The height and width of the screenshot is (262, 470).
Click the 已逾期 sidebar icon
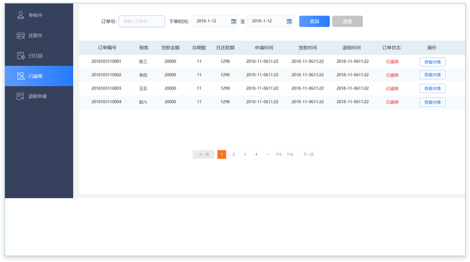pyautogui.click(x=21, y=76)
